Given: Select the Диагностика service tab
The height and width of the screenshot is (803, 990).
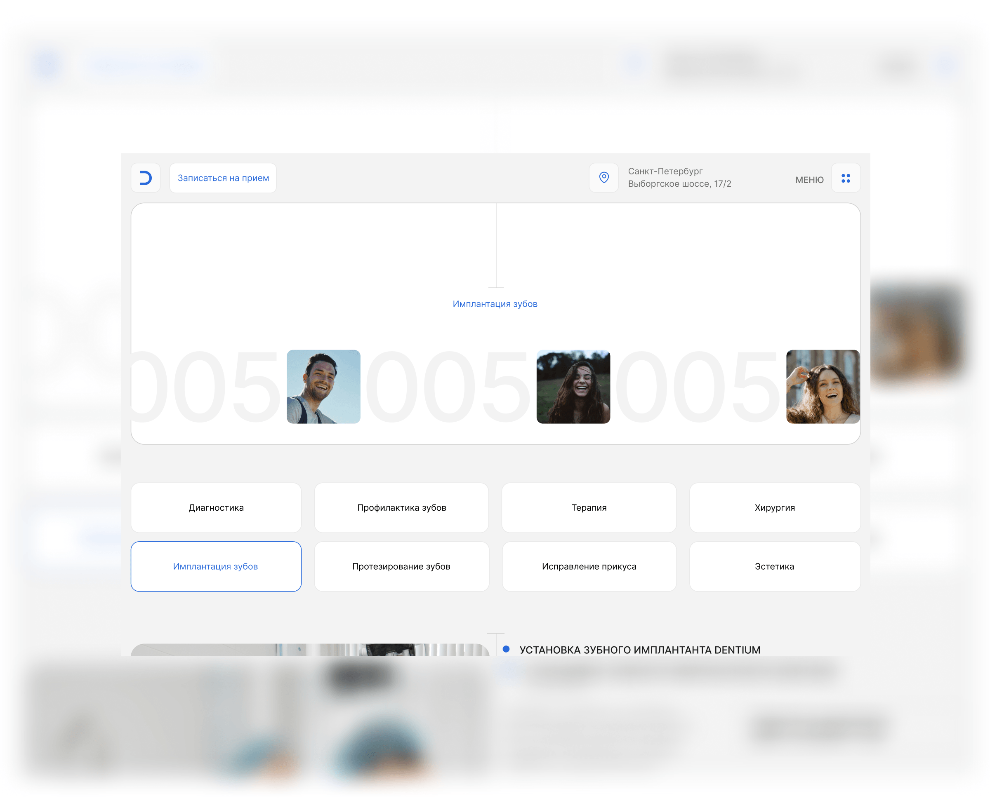Looking at the screenshot, I should coord(216,507).
